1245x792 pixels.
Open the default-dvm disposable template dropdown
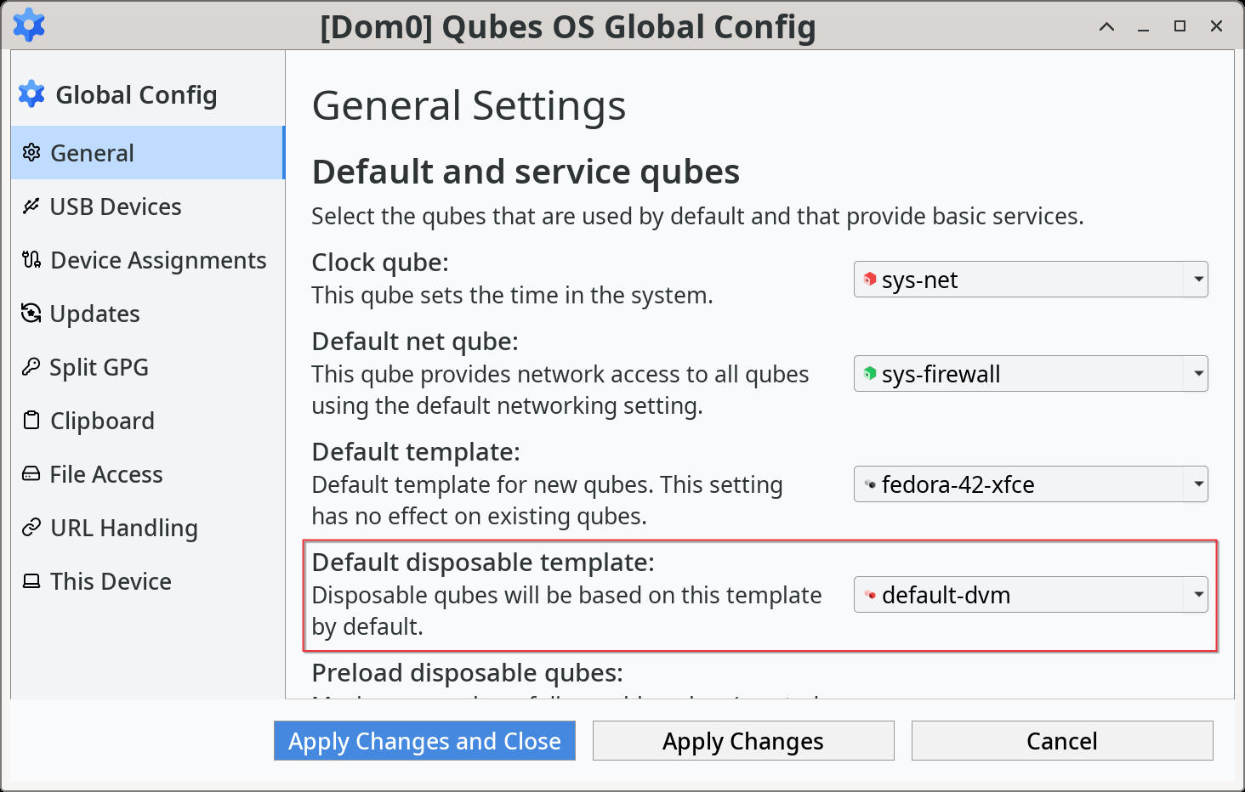point(1197,594)
